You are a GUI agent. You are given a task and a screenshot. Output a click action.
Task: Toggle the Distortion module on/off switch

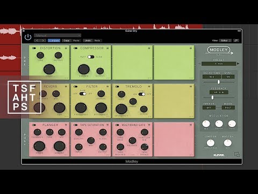[x=34, y=48]
